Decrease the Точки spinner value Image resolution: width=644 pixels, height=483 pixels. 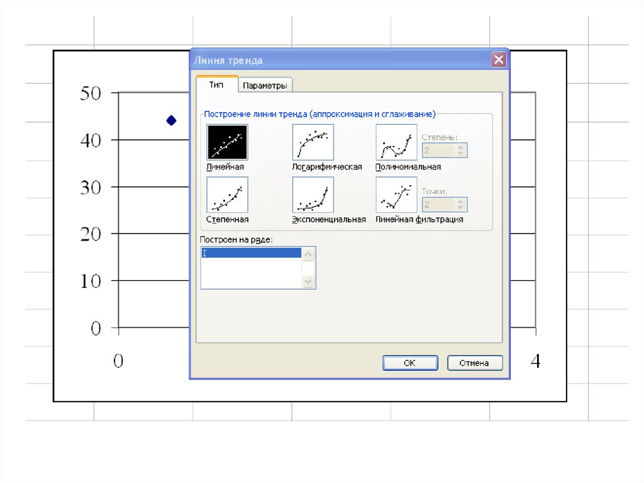coord(461,208)
